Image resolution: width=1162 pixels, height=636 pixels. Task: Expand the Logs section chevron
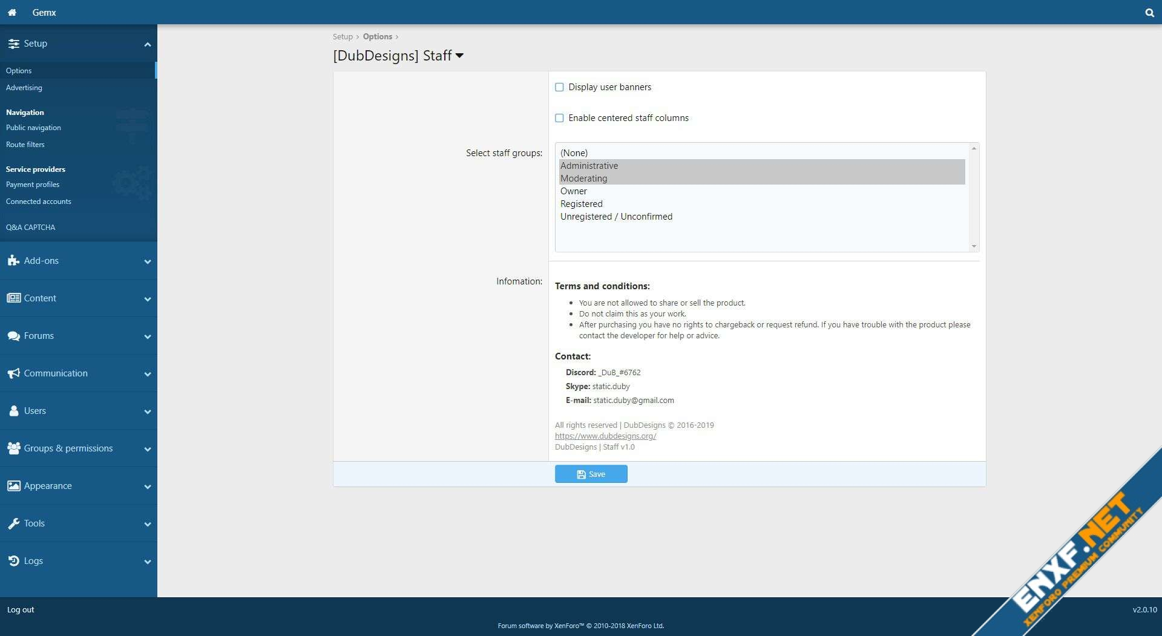147,562
